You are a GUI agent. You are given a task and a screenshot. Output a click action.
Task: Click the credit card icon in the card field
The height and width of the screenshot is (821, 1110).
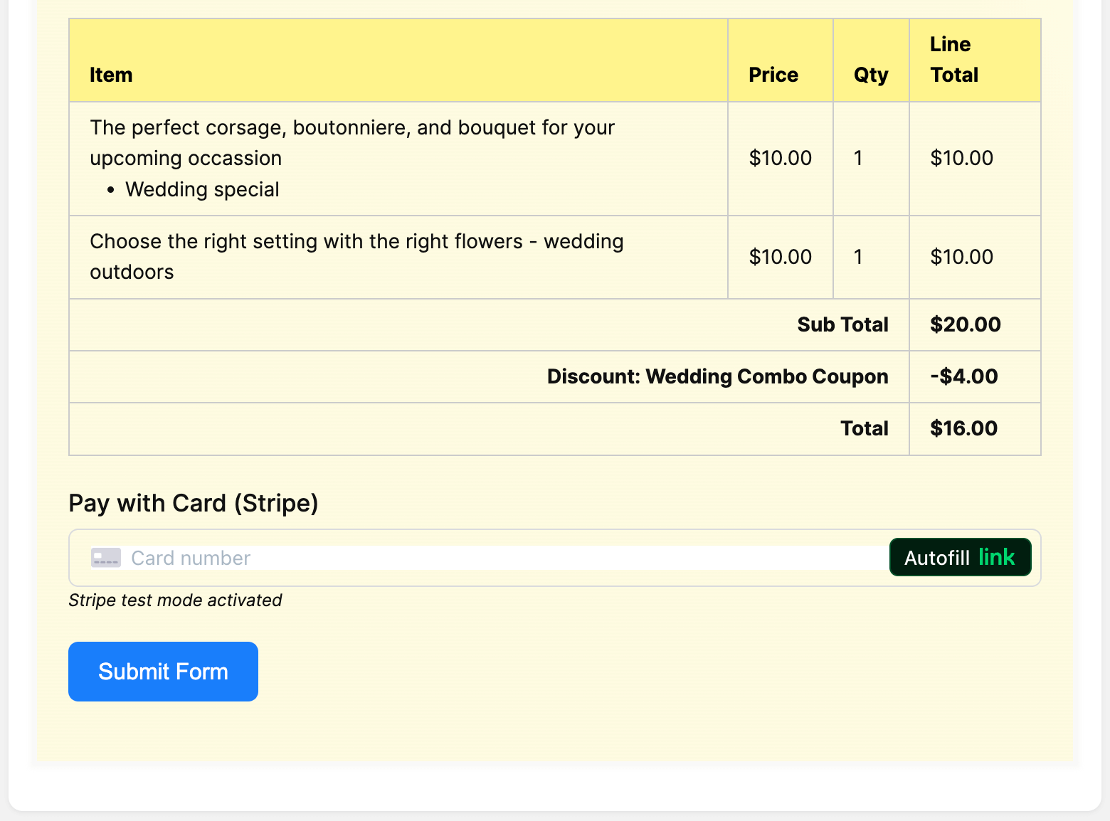pyautogui.click(x=105, y=558)
